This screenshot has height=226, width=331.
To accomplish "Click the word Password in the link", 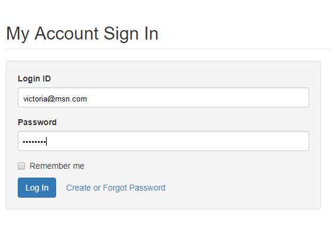I will point(147,188).
